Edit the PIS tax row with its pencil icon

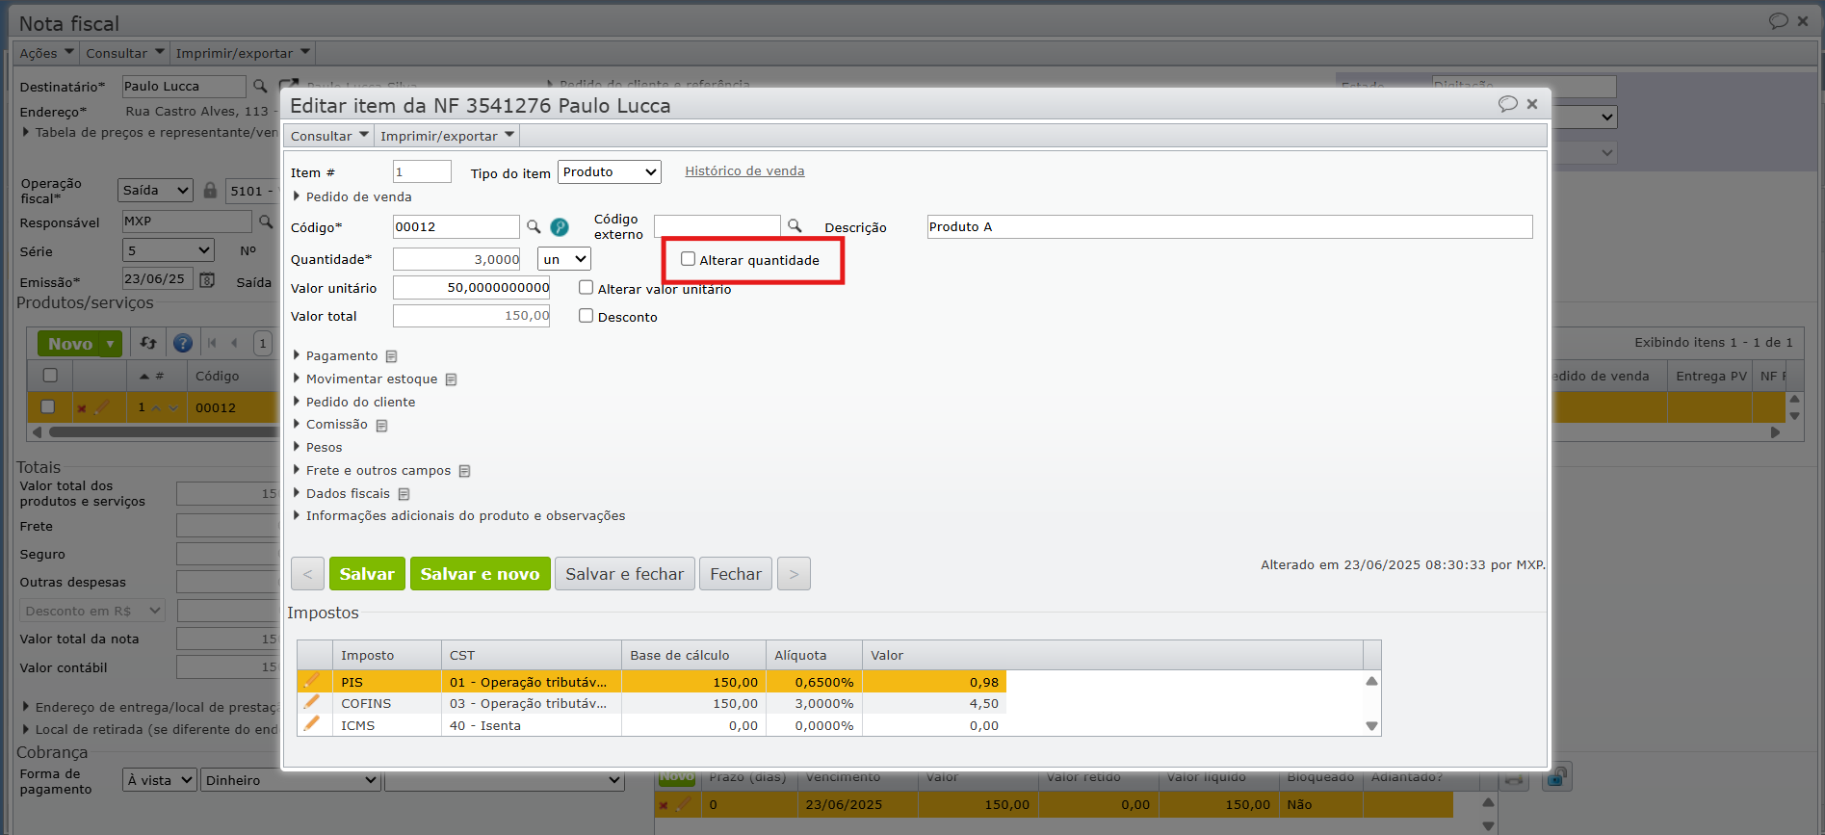pos(311,681)
